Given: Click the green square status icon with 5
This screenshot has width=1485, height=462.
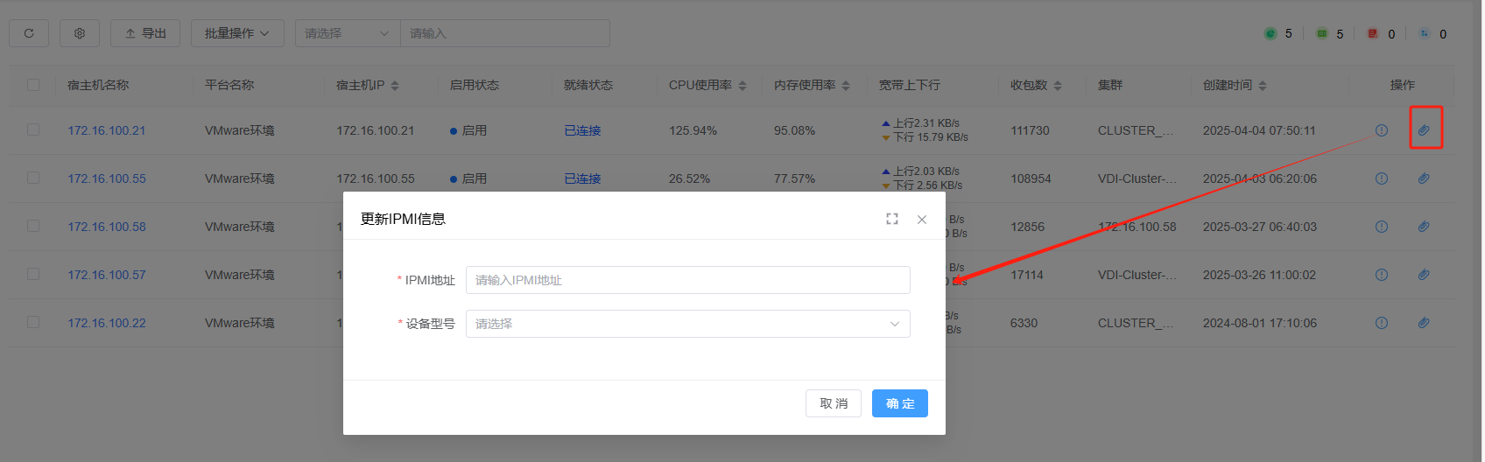Looking at the screenshot, I should [1322, 33].
